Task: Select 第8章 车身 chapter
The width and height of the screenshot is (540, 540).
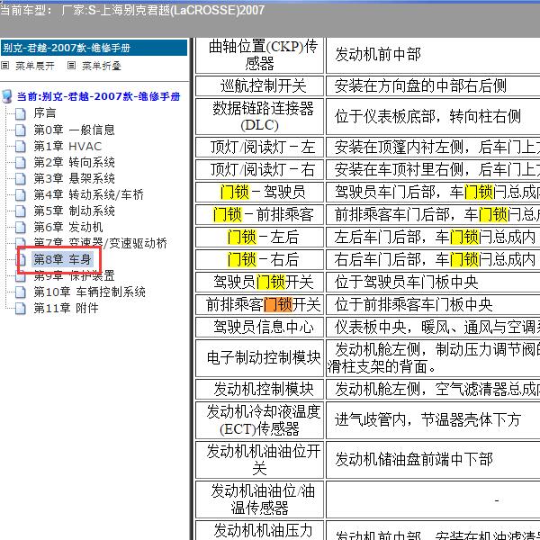Action: click(x=62, y=259)
